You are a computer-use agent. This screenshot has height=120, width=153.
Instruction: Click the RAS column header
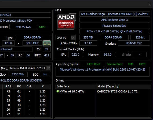click(x=8, y=86)
